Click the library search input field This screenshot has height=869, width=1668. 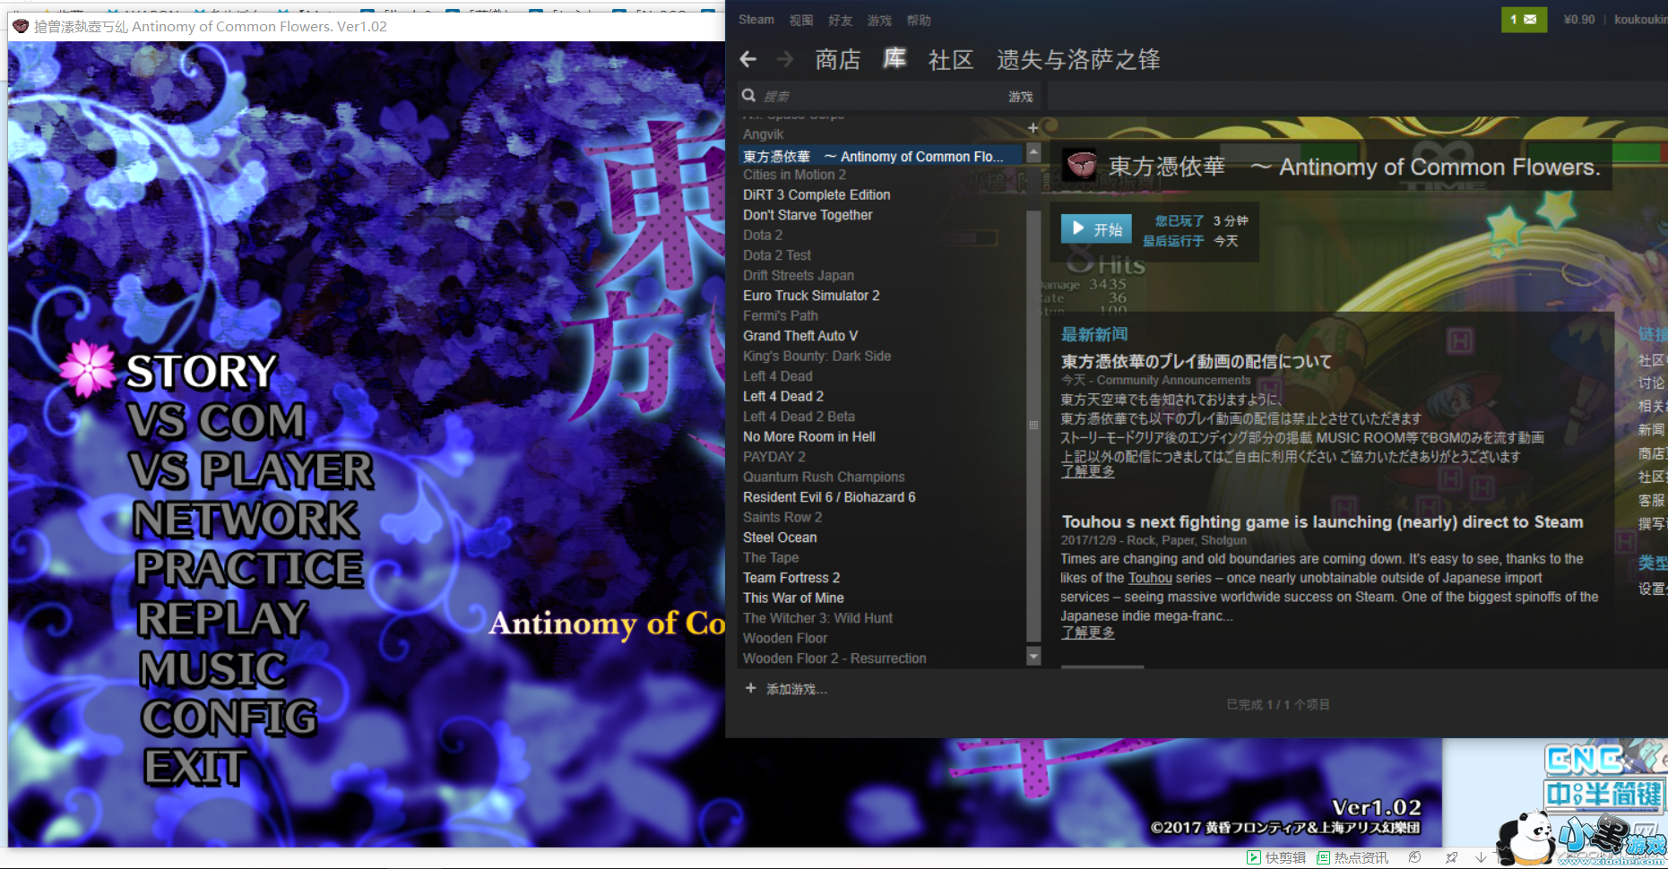click(x=883, y=96)
